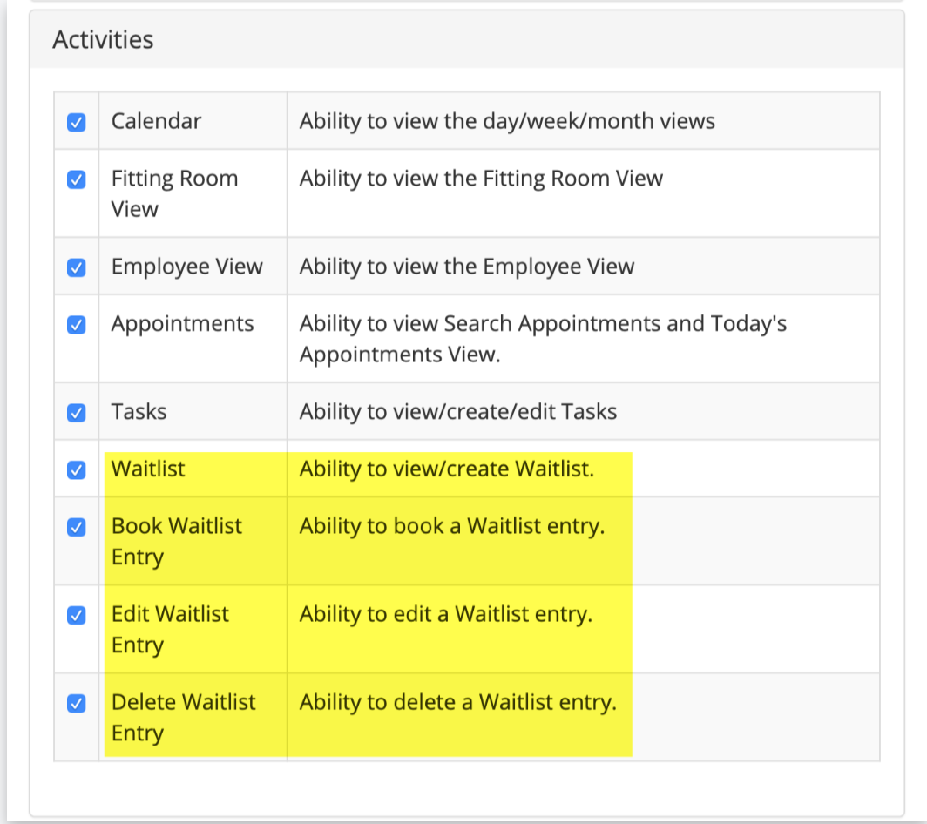Click the Fitting Room View label

(174, 193)
